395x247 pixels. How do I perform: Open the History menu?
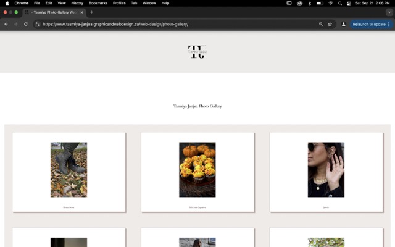pyautogui.click(x=77, y=3)
